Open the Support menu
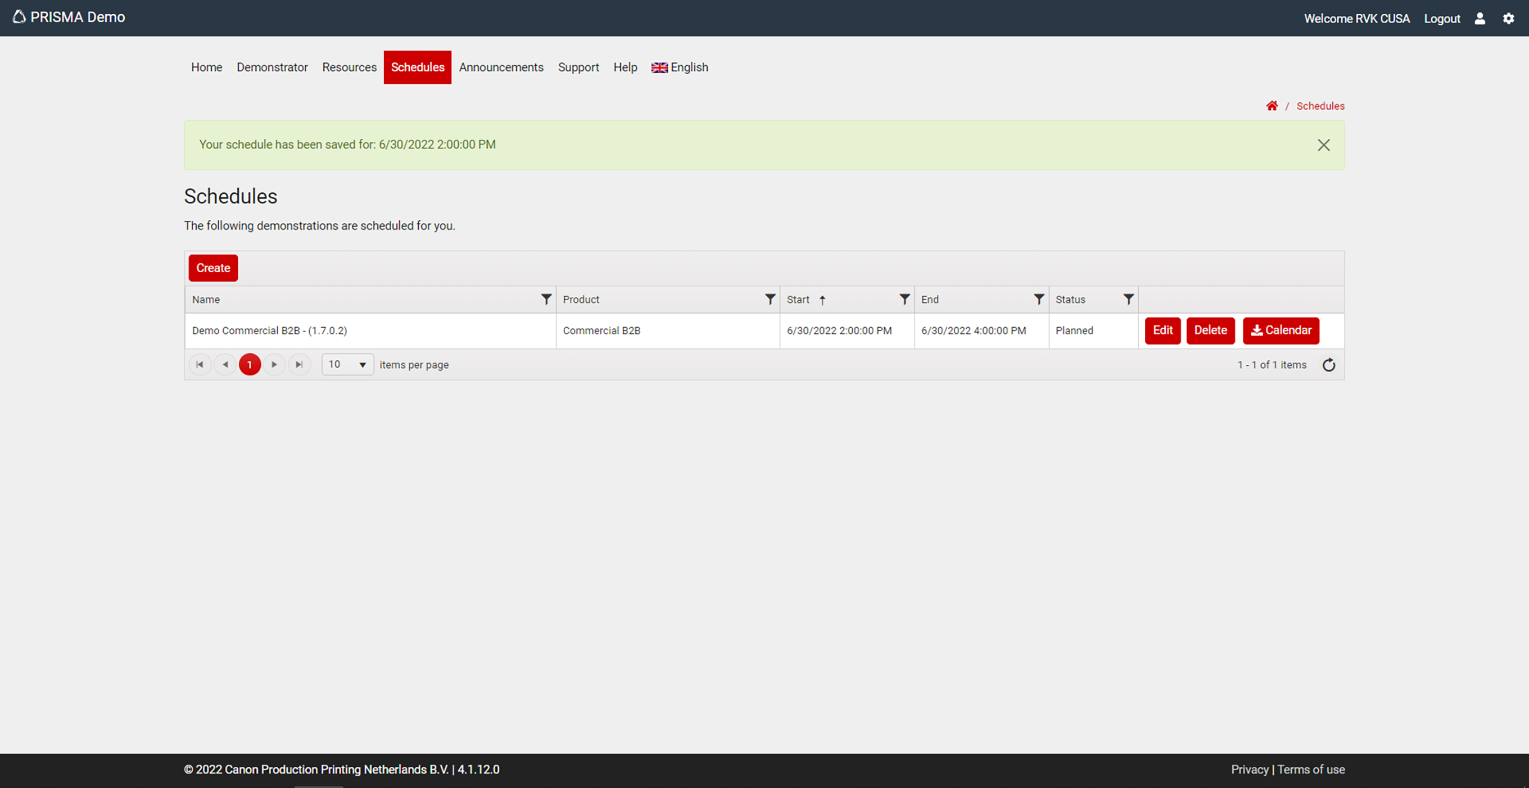Viewport: 1529px width, 788px height. pos(579,67)
